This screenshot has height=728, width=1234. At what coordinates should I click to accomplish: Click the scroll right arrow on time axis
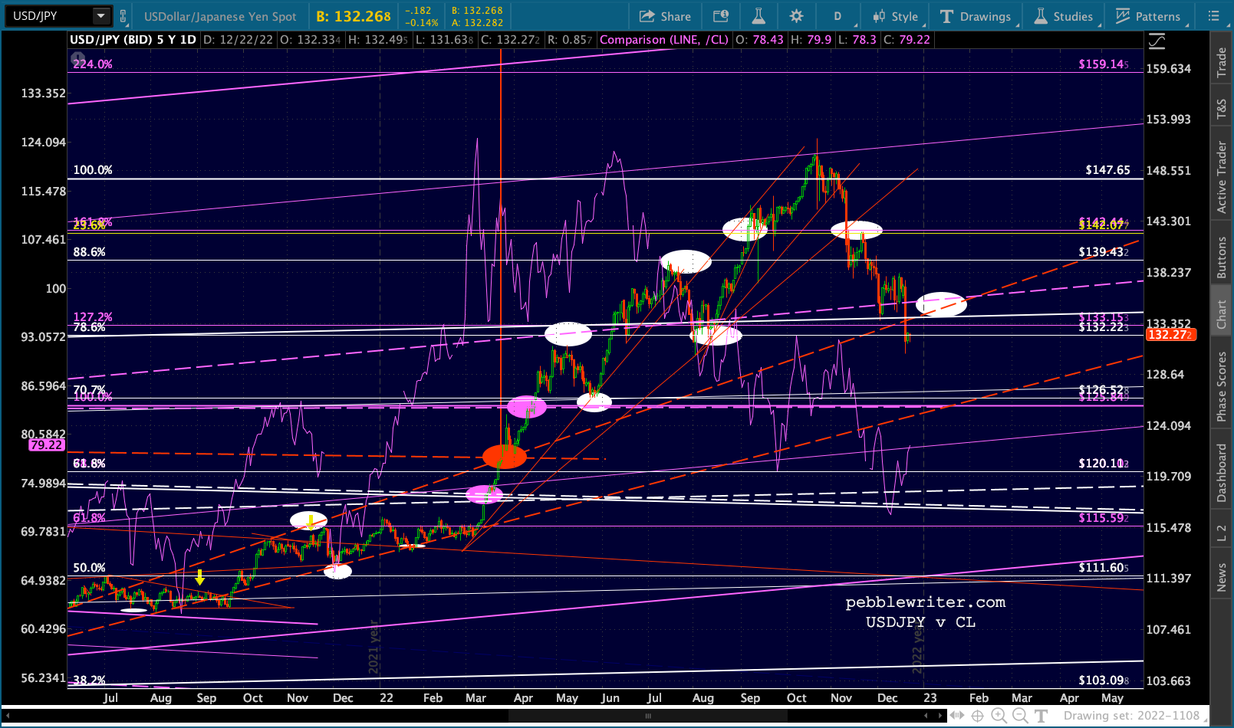pyautogui.click(x=942, y=716)
